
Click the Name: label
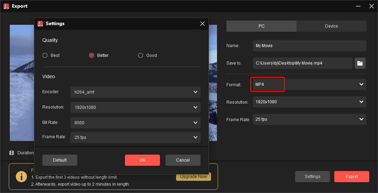pos(233,46)
